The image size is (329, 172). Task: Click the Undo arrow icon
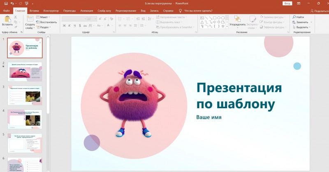[12, 3]
